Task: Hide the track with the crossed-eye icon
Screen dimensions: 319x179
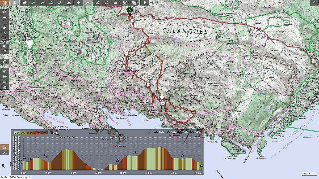Action: [x=24, y=3]
